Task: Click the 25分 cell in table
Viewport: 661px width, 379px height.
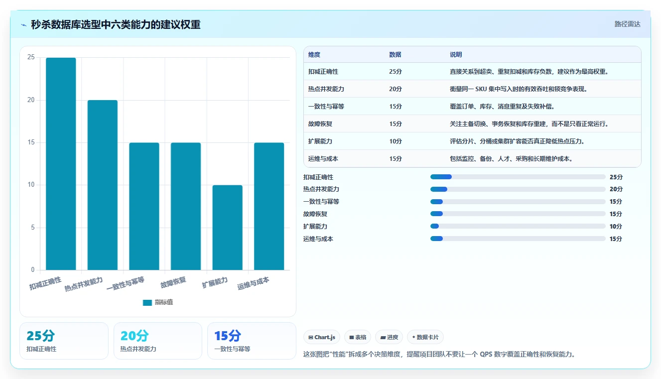Action: pyautogui.click(x=396, y=72)
